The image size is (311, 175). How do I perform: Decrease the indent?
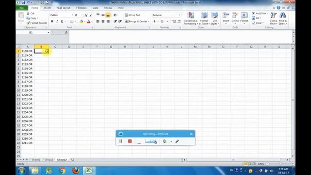(x=115, y=21)
